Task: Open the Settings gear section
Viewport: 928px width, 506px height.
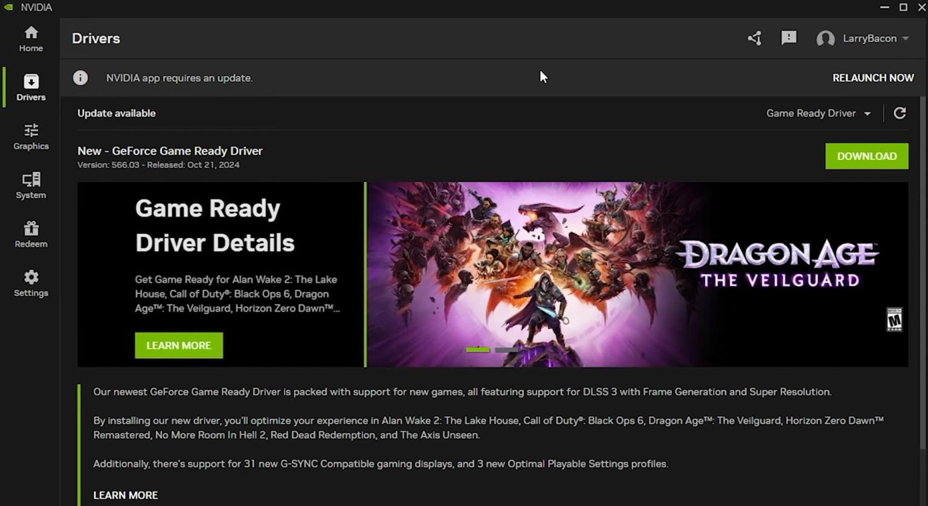Action: [31, 283]
